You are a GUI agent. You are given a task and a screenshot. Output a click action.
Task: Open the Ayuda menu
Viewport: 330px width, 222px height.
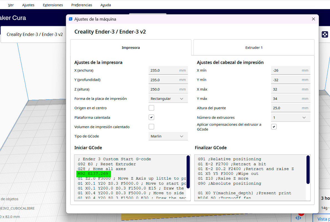(106, 5)
